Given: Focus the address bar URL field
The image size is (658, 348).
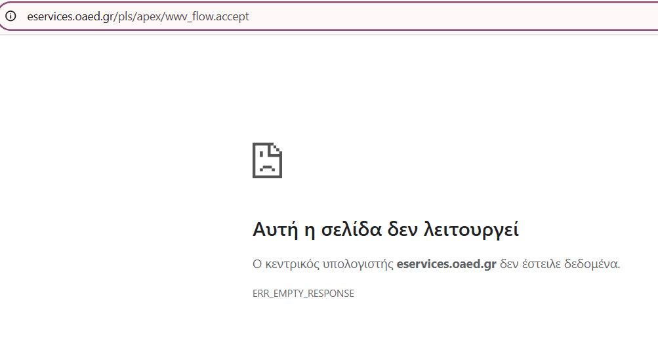Looking at the screenshot, I should coord(328,16).
